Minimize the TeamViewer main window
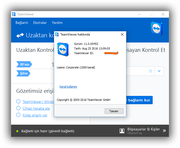 tap(140, 14)
